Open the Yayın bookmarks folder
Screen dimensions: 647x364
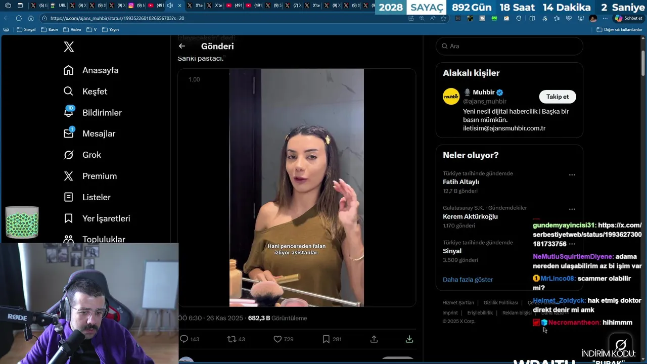pyautogui.click(x=110, y=30)
